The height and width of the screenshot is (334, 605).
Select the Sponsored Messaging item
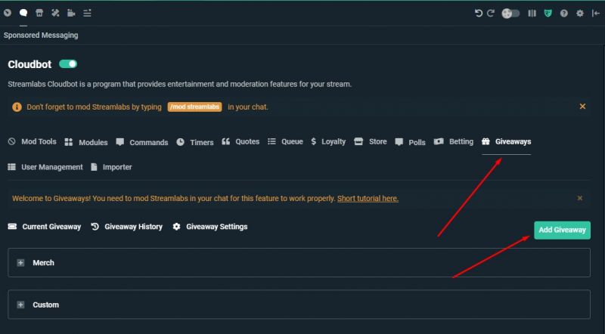click(41, 35)
